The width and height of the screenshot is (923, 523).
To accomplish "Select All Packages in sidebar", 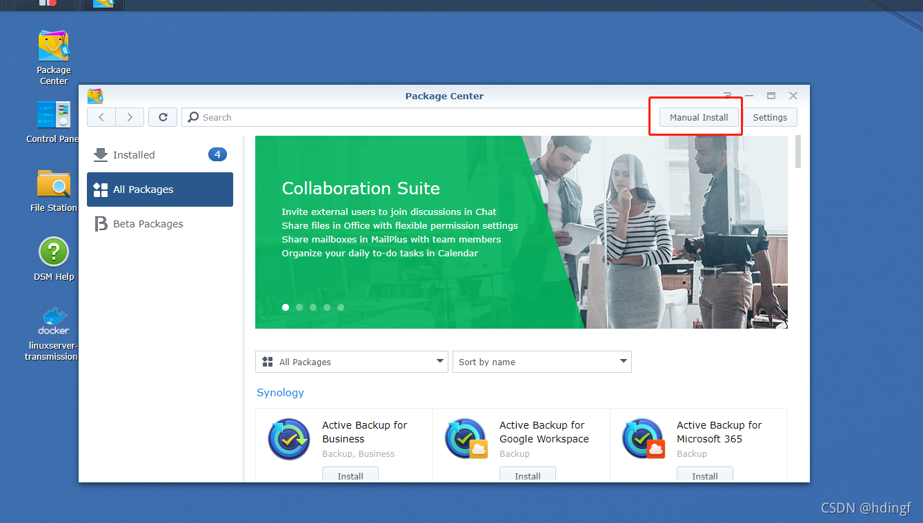I will point(160,189).
